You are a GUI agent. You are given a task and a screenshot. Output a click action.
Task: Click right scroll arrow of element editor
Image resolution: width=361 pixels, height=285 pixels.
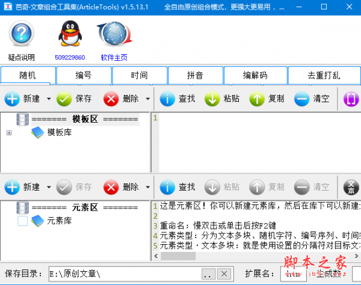point(357,256)
